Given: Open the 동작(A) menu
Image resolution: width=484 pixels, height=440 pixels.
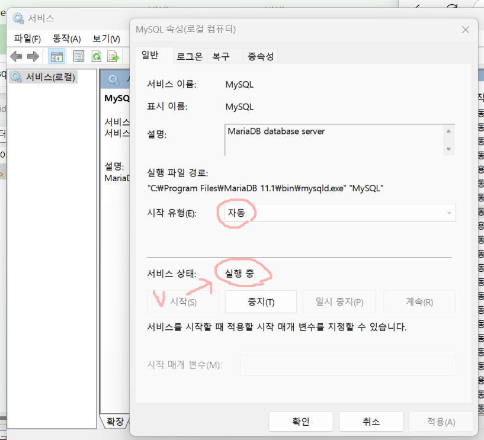Looking at the screenshot, I should (x=67, y=39).
